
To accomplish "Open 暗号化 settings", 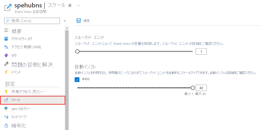I will point(19,126).
